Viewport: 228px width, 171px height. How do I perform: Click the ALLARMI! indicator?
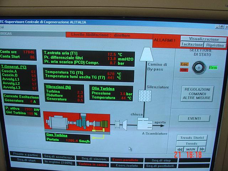[x=165, y=40]
